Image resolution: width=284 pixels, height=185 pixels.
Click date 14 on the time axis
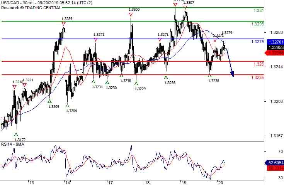[68, 183]
